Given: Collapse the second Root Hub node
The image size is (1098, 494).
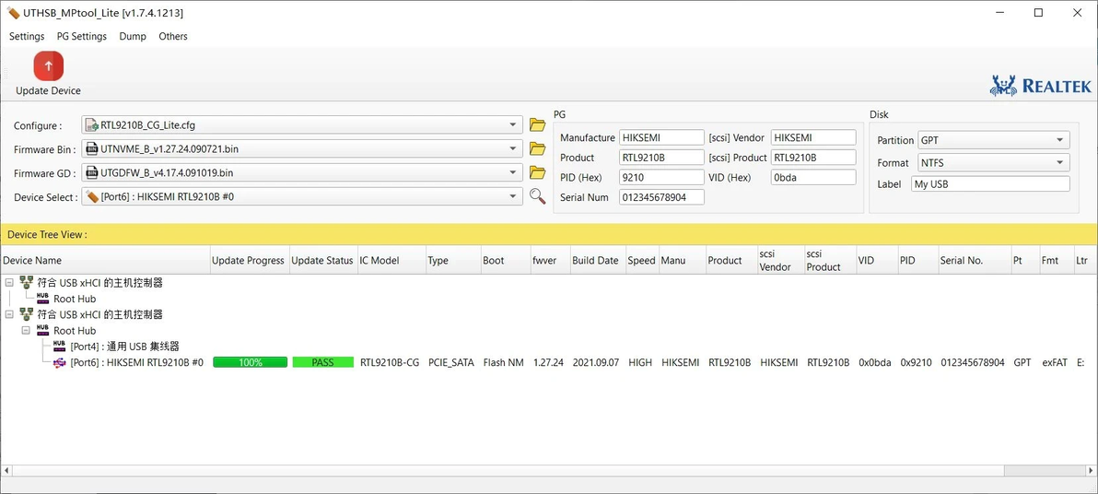Looking at the screenshot, I should (x=26, y=330).
